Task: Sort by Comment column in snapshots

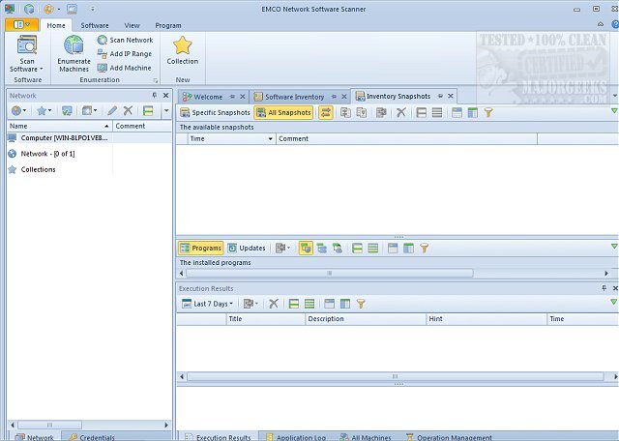Action: pos(406,139)
